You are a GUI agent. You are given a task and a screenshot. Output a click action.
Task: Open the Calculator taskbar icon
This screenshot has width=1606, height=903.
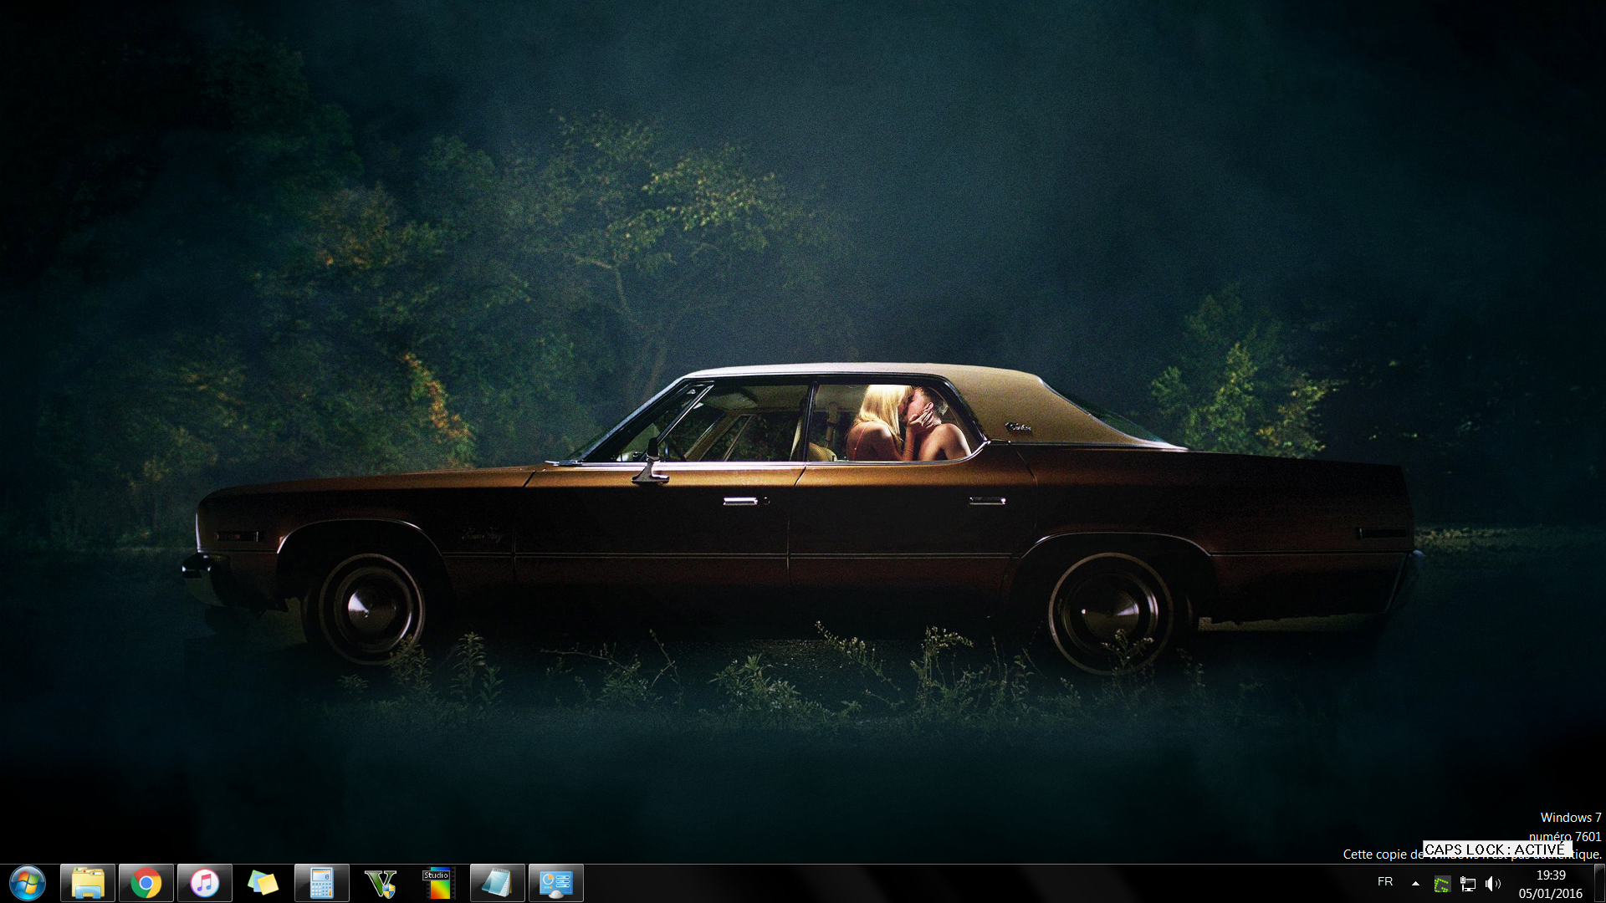coord(321,883)
